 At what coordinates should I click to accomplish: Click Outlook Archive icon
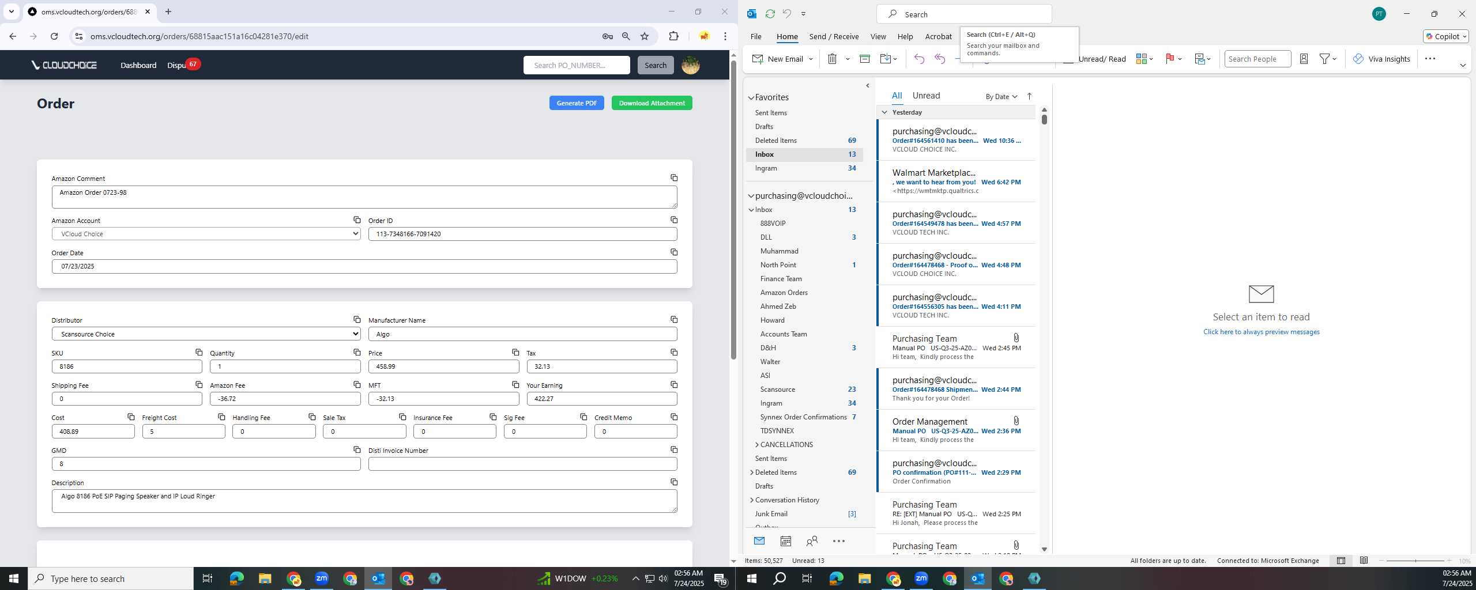864,59
